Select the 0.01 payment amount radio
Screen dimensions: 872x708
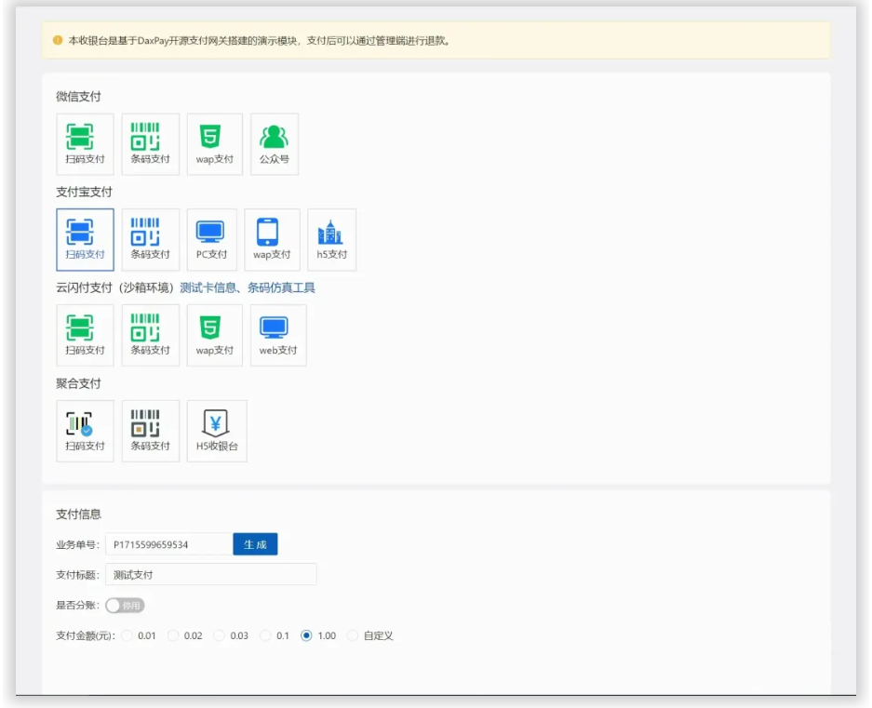pos(127,636)
